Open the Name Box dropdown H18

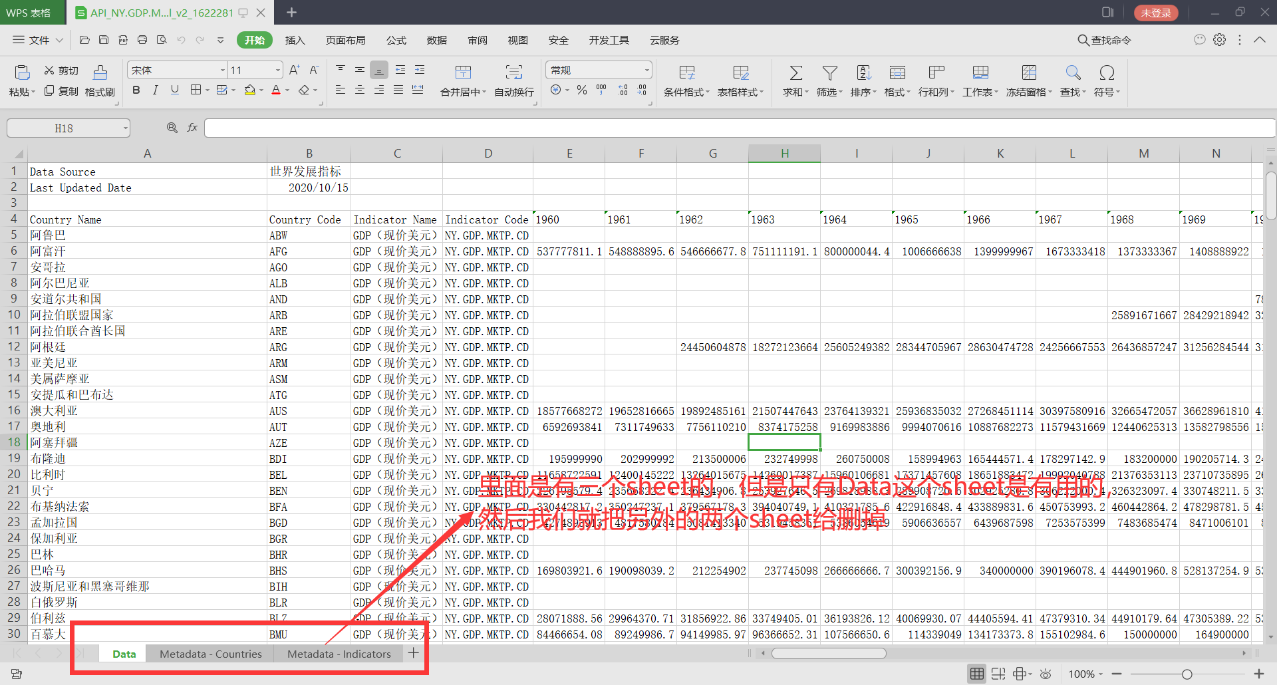[125, 128]
